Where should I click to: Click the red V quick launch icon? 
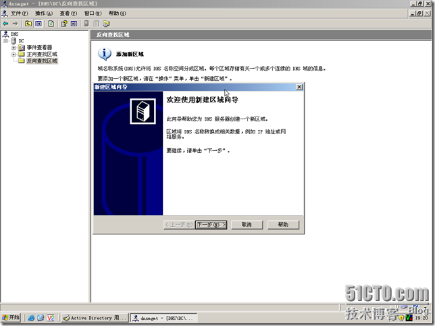(x=51, y=318)
